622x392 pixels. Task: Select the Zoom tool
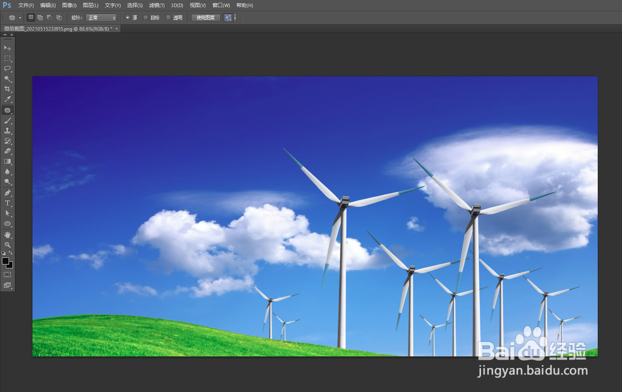click(7, 245)
